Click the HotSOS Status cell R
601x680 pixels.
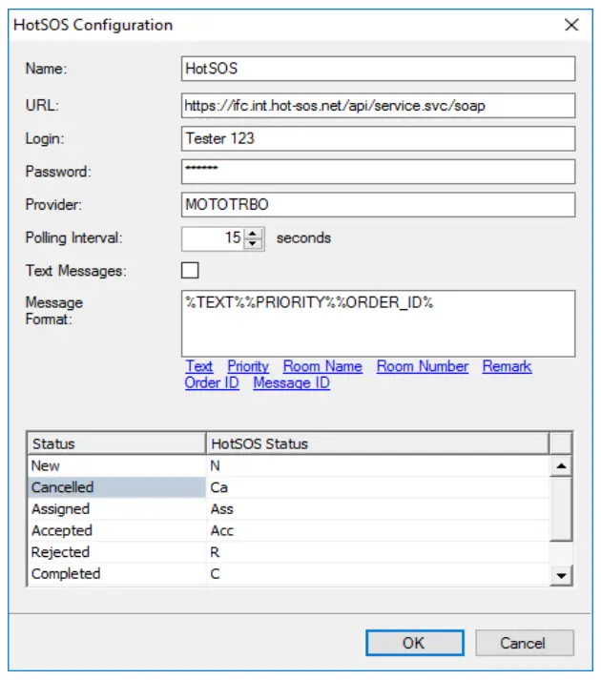pyautogui.click(x=378, y=552)
